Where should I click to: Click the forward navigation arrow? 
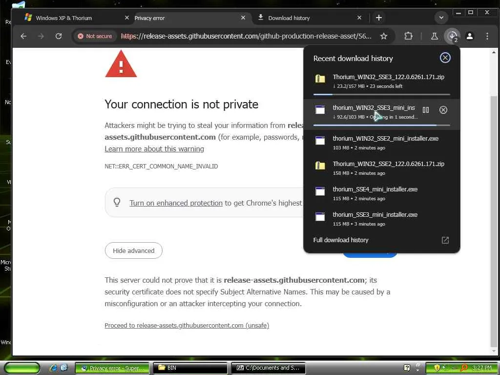point(41,36)
